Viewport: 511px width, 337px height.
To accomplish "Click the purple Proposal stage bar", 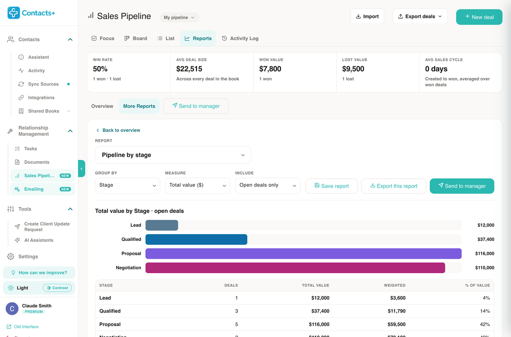I will coord(304,254).
